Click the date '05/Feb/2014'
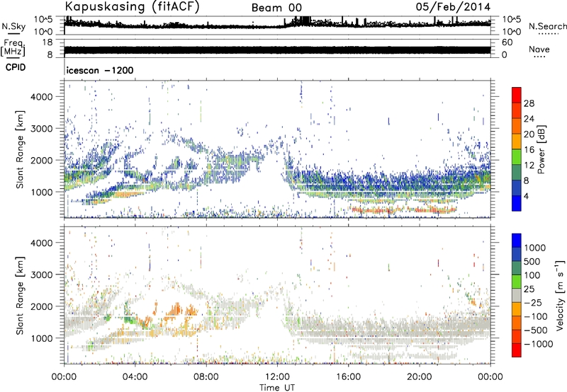567x392 pixels. pyautogui.click(x=453, y=7)
